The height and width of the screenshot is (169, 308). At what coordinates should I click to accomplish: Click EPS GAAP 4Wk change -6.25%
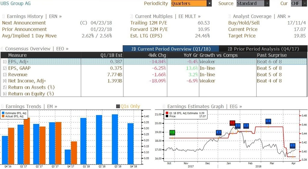(x=159, y=68)
